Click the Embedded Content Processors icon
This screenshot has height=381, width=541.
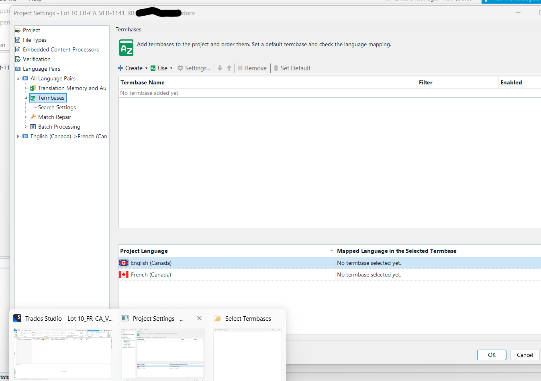pos(18,49)
